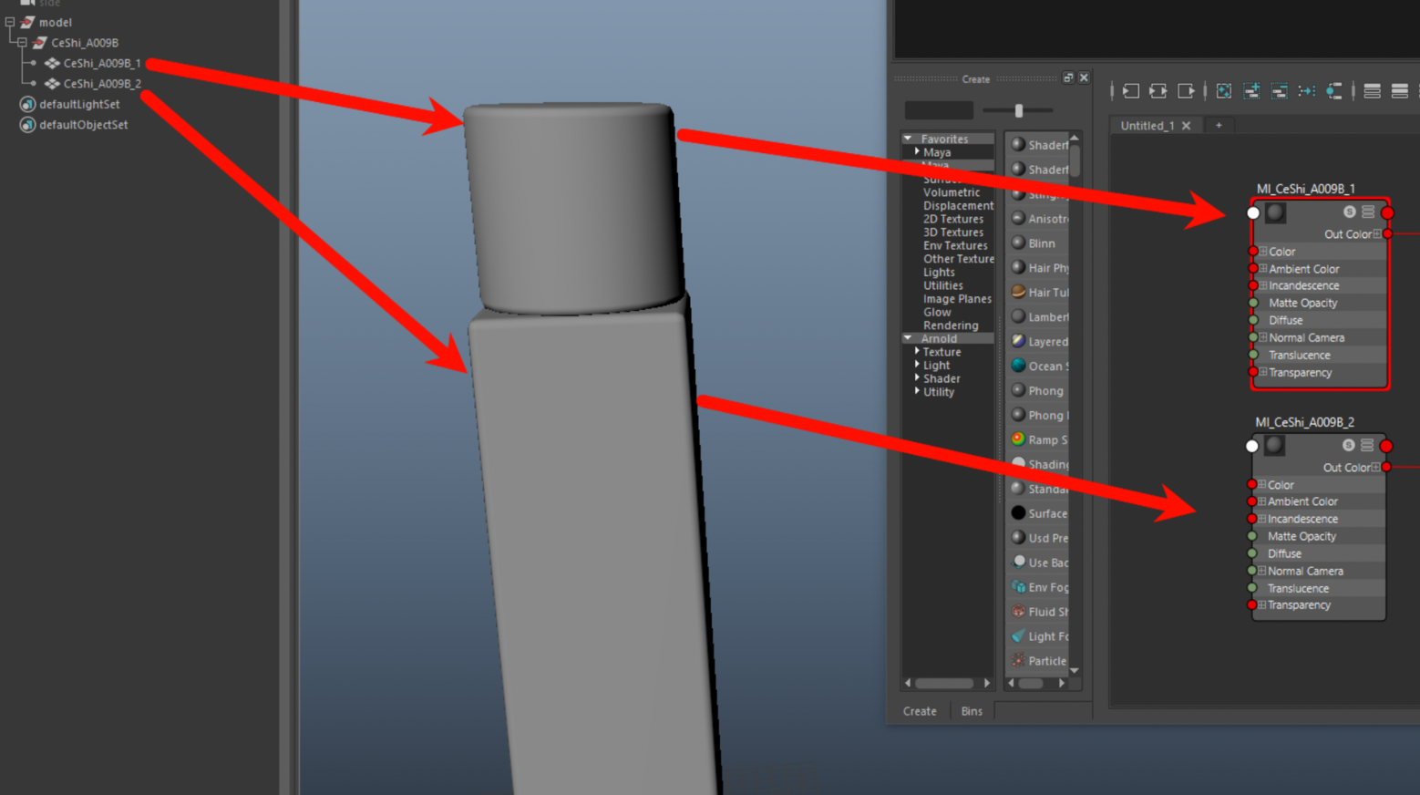Click the Input Connections toolbar icon
Screen dimensions: 1420x795
point(1131,91)
